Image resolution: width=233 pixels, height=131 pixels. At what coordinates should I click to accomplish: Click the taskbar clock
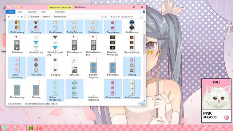click(218, 128)
